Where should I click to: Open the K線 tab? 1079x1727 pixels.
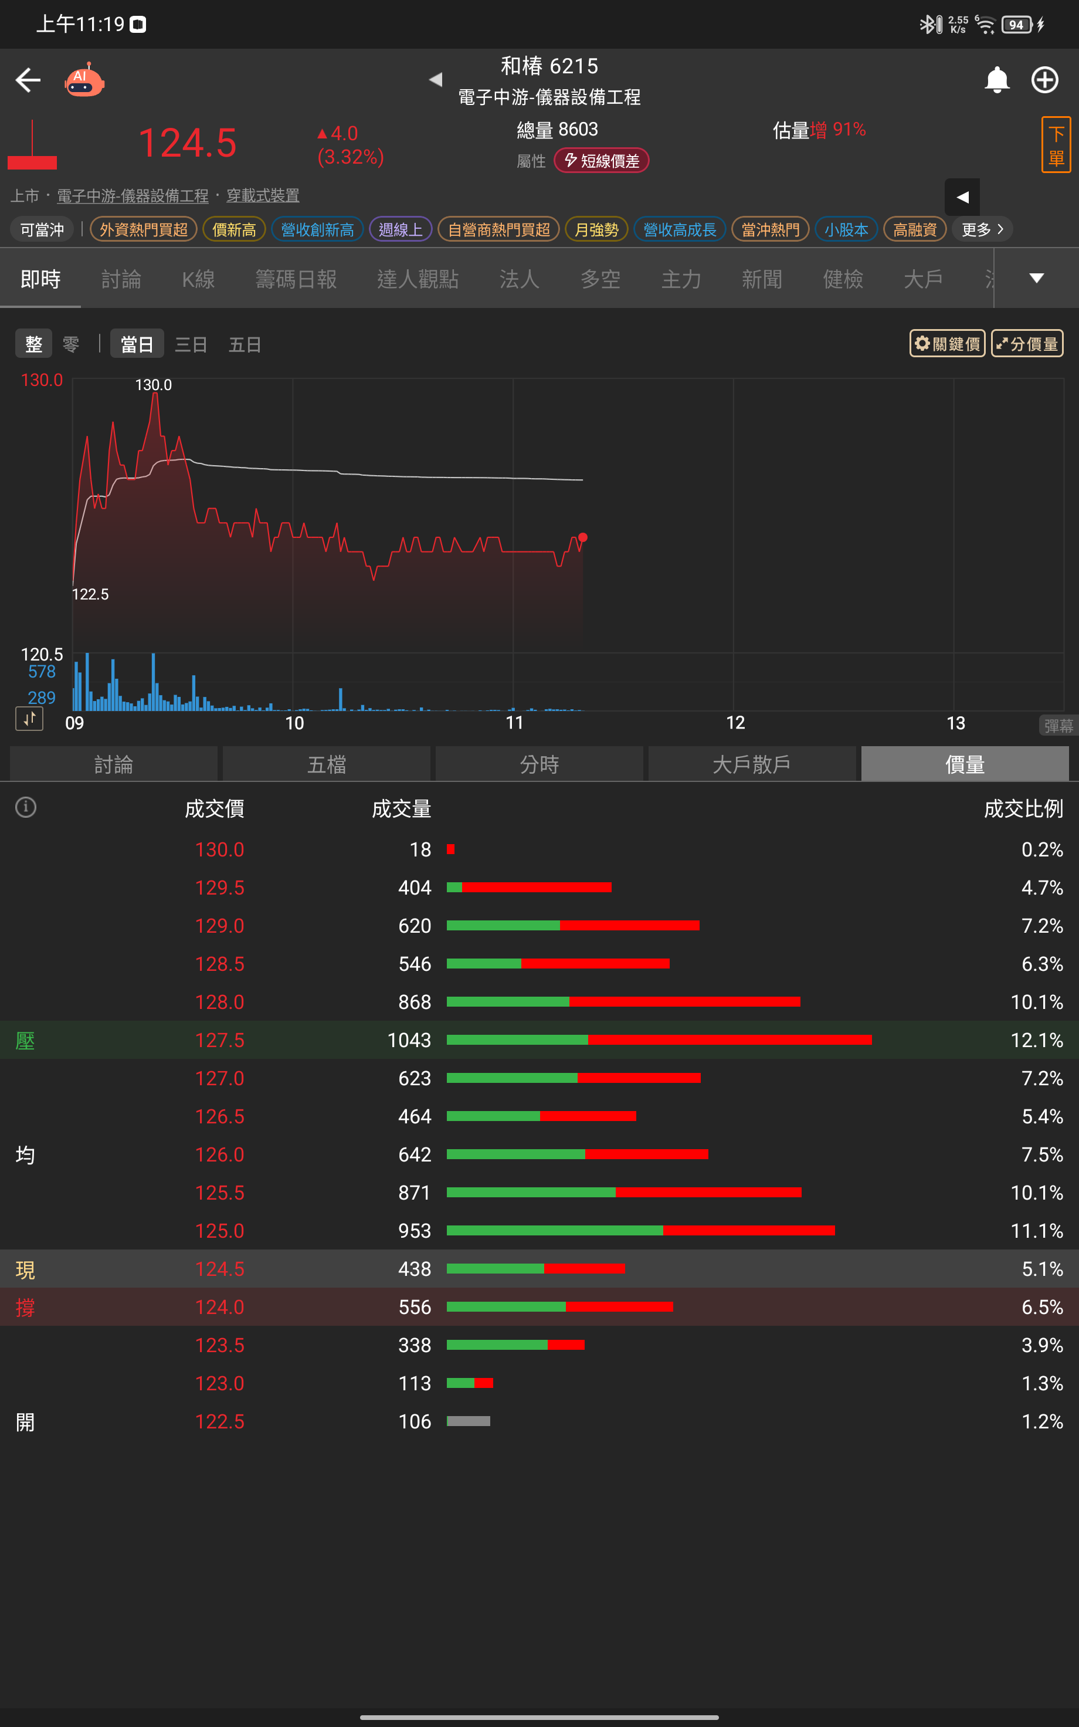tap(198, 279)
